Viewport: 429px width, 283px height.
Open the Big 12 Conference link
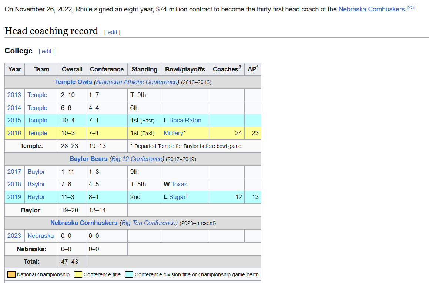click(x=137, y=159)
